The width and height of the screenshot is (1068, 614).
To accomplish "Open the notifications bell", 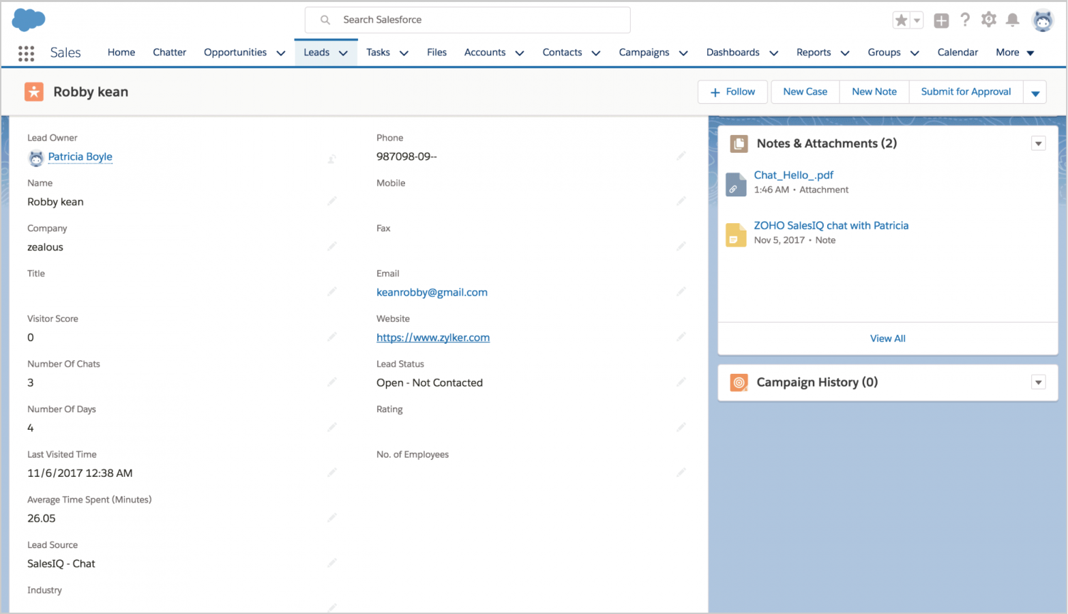I will [1013, 20].
